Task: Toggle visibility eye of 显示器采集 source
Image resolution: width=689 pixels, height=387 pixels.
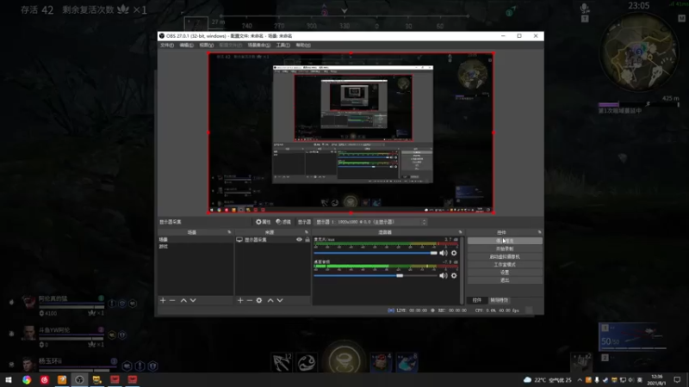Action: [299, 240]
